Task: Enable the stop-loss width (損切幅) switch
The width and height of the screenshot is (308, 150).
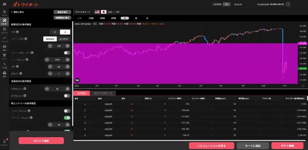Action: 67,96
